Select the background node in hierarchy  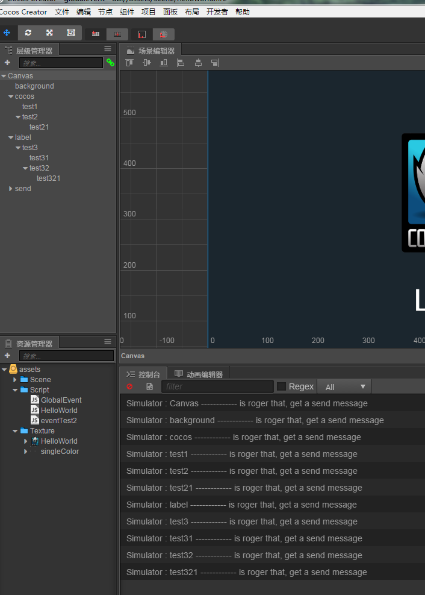pos(34,86)
